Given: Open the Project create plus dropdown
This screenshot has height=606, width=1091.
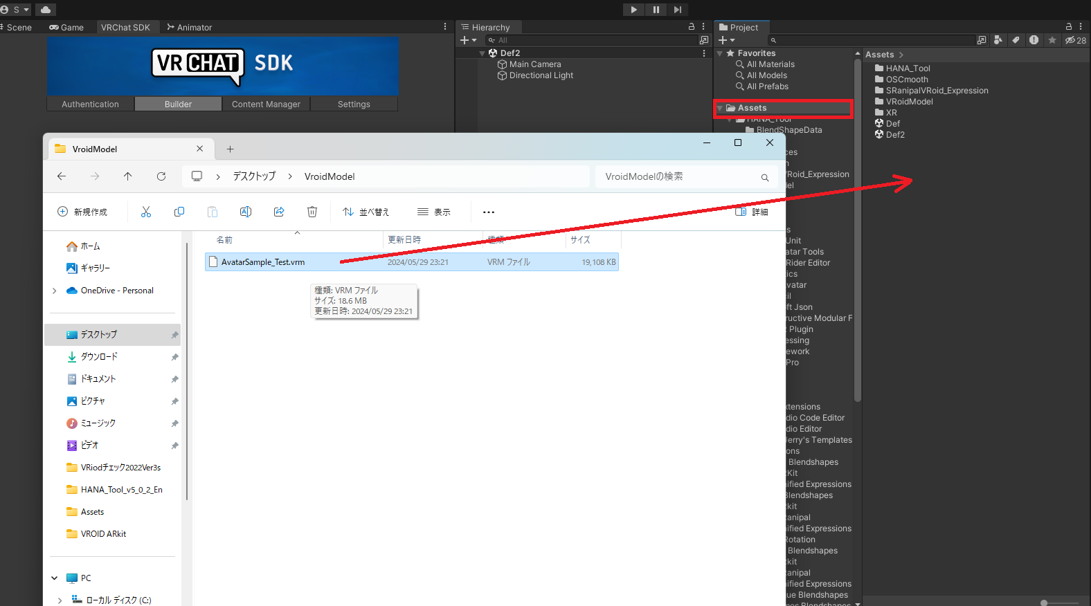Looking at the screenshot, I should click(x=726, y=40).
